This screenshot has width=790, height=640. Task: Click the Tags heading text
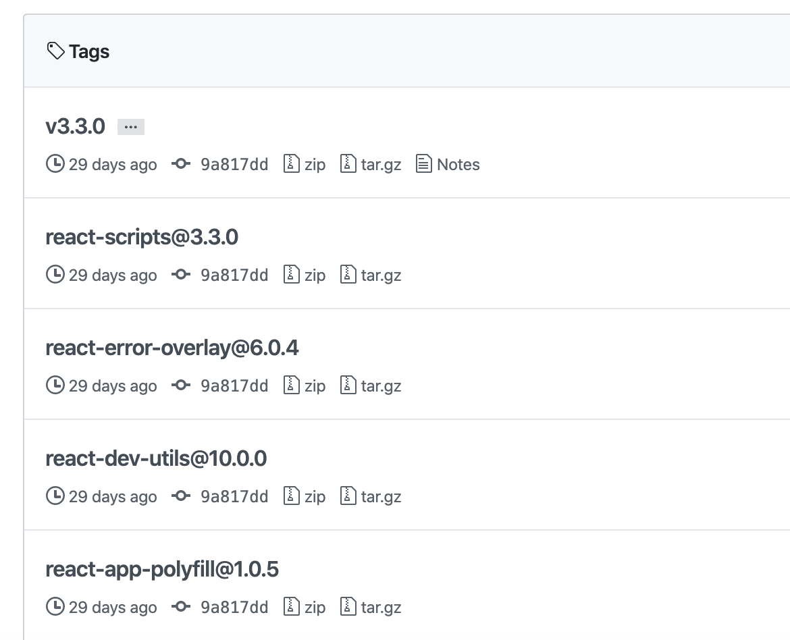[x=89, y=52]
